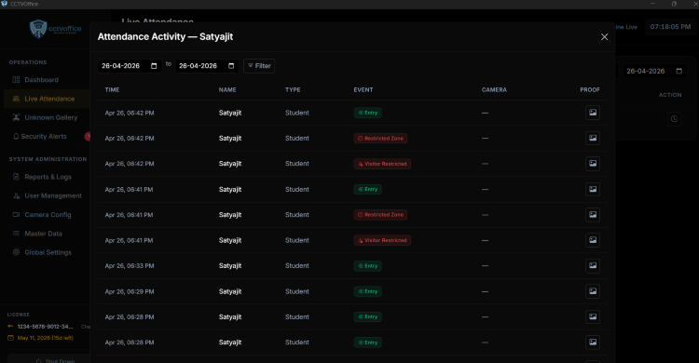Open proof image for 06:41 PM Visitor Restricted row
699x363 pixels.
click(x=593, y=240)
